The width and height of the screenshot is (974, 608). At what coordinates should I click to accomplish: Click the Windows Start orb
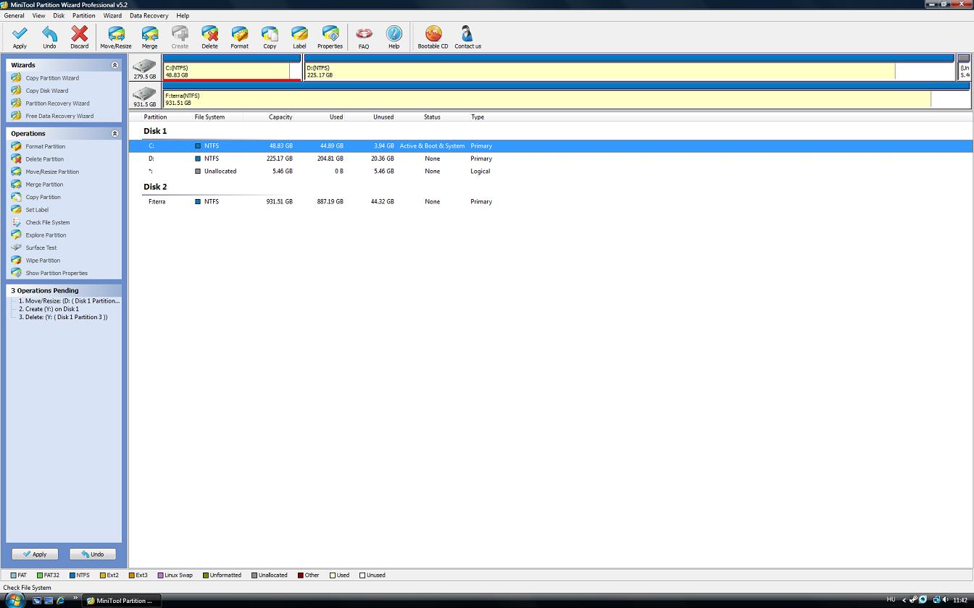point(14,600)
